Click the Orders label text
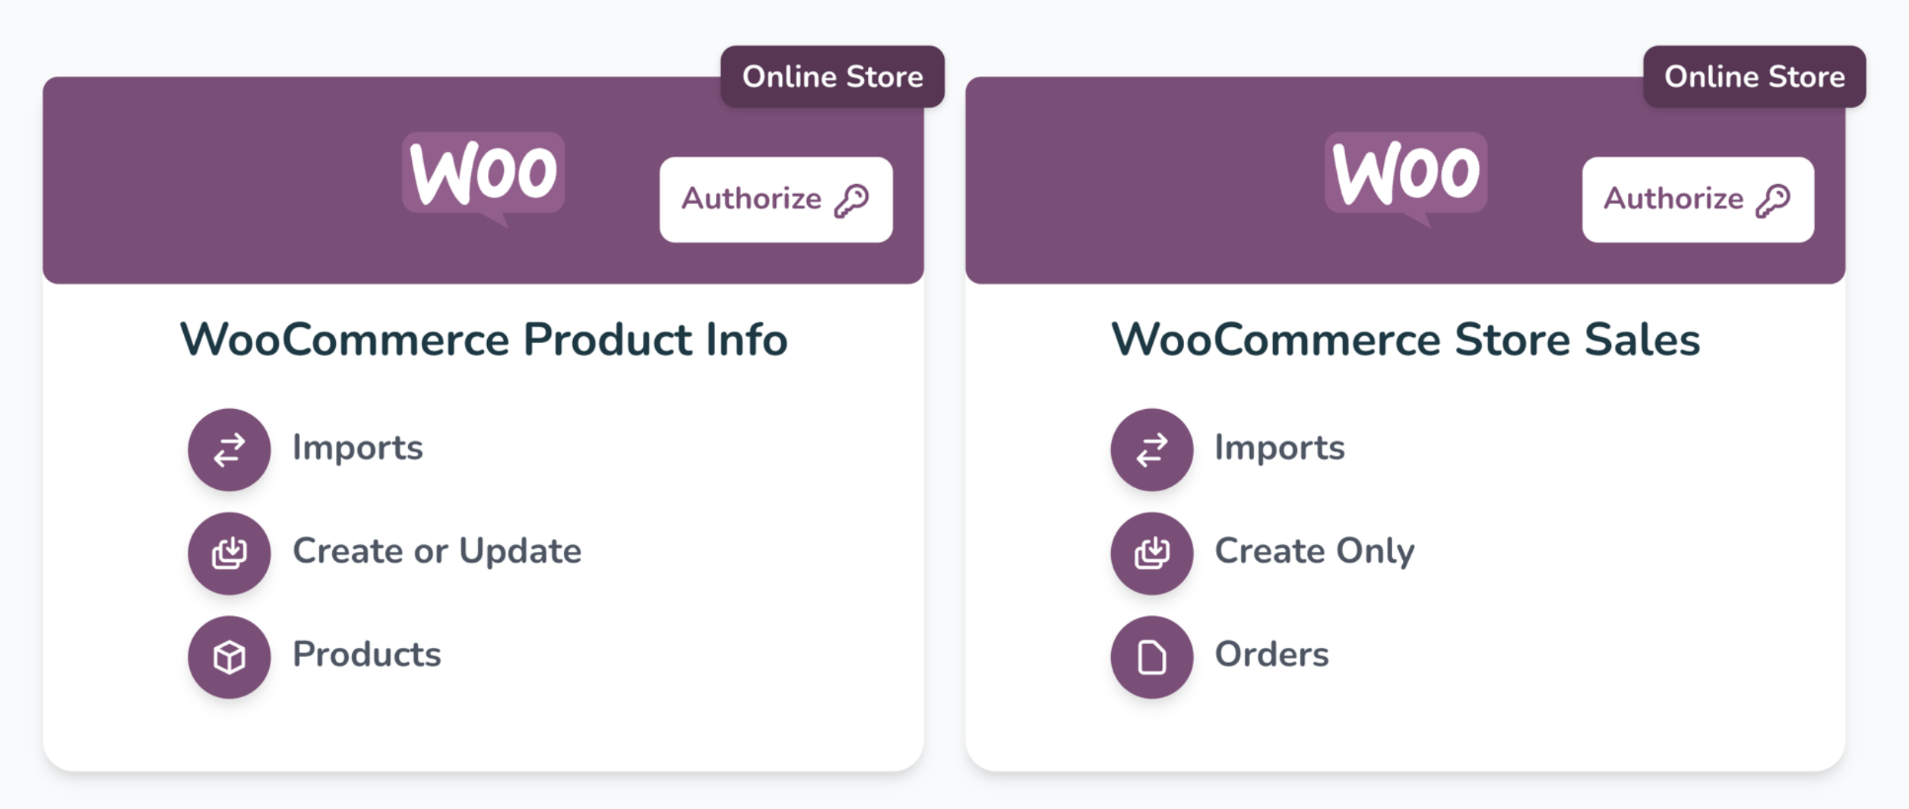Viewport: 1909px width, 809px height. click(1272, 654)
